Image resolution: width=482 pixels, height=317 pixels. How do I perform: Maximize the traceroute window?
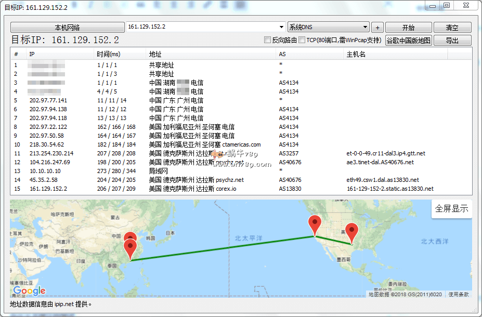[x=446, y=5]
